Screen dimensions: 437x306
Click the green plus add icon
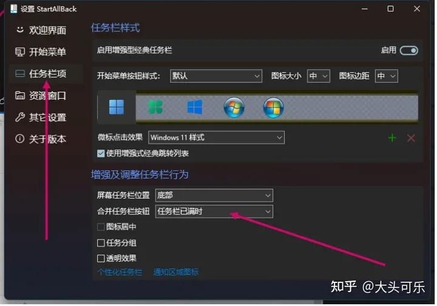coord(392,138)
